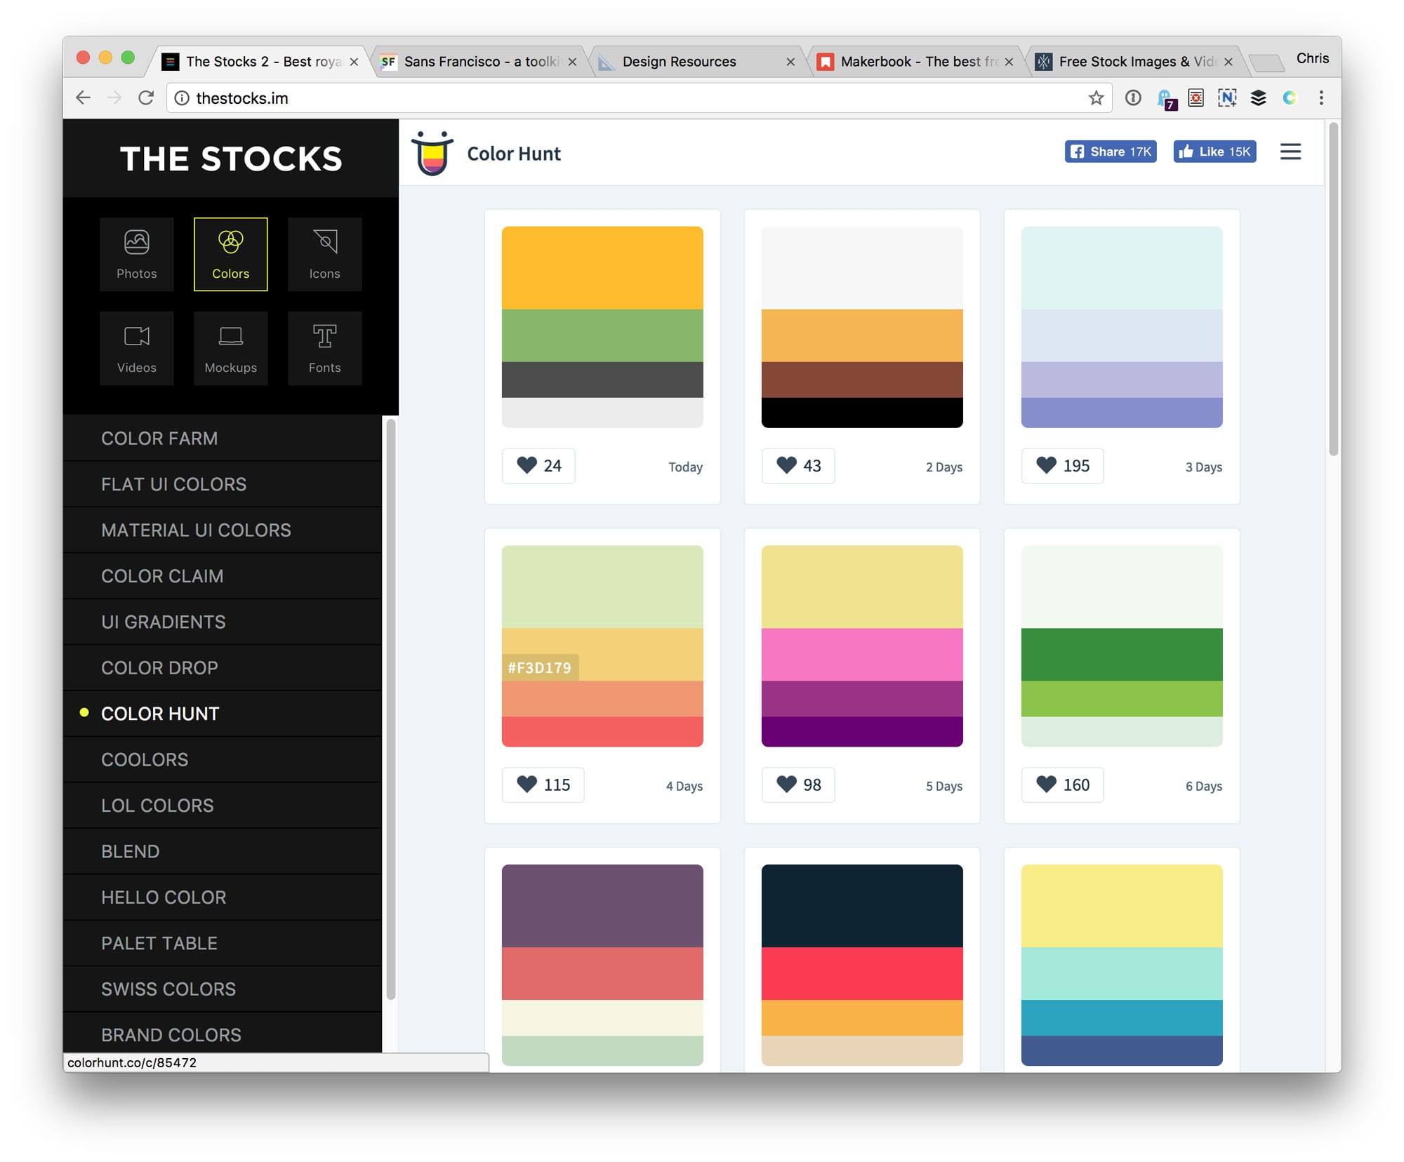Screen dimensions: 1404x1162
Task: Click the Color Hunt logo icon
Action: point(430,152)
